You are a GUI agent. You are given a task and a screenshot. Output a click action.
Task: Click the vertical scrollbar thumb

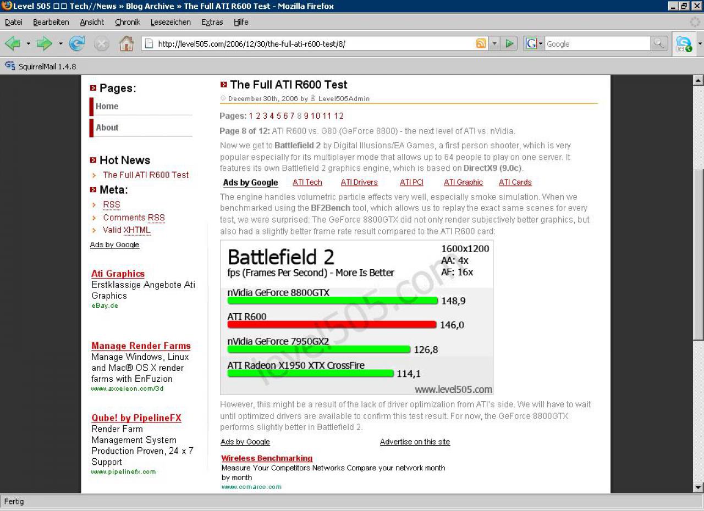tap(698, 255)
